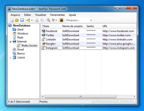Save the database with floppy icon
The image size is (144, 111).
pos(22,20)
